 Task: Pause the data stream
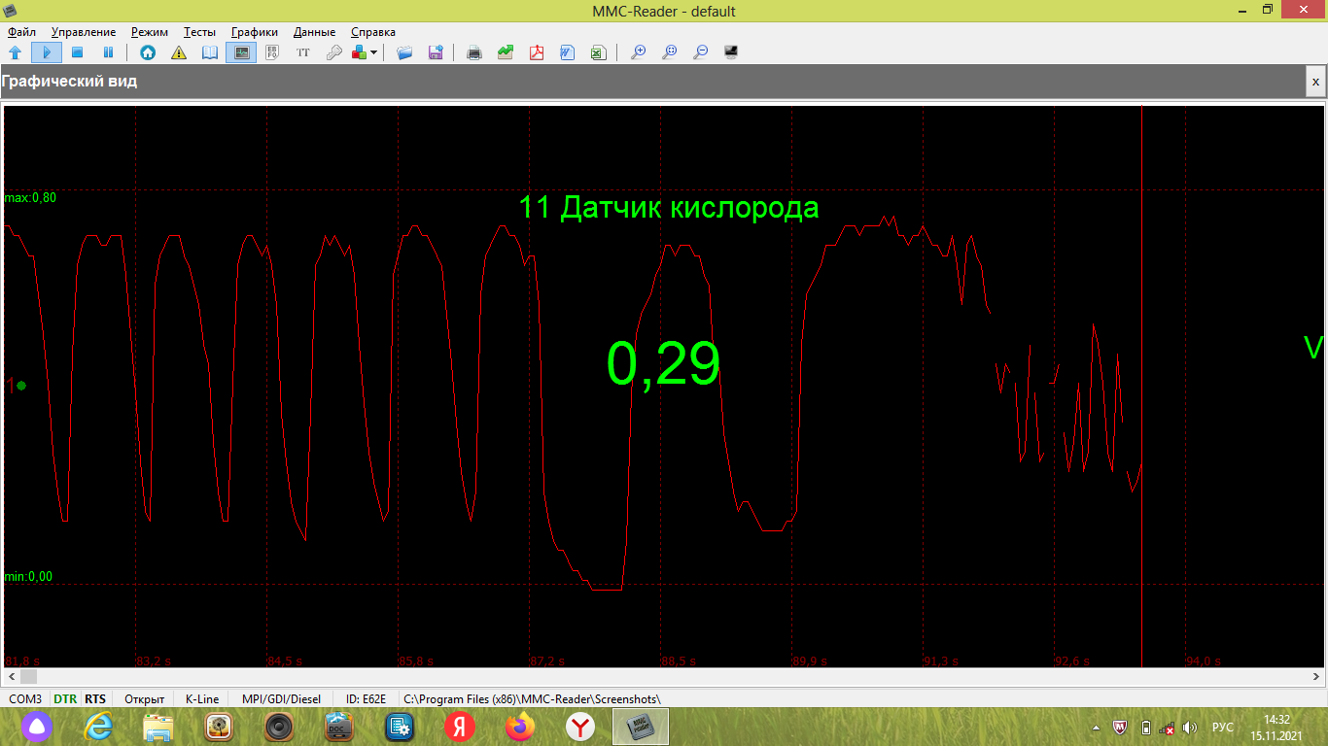point(109,52)
